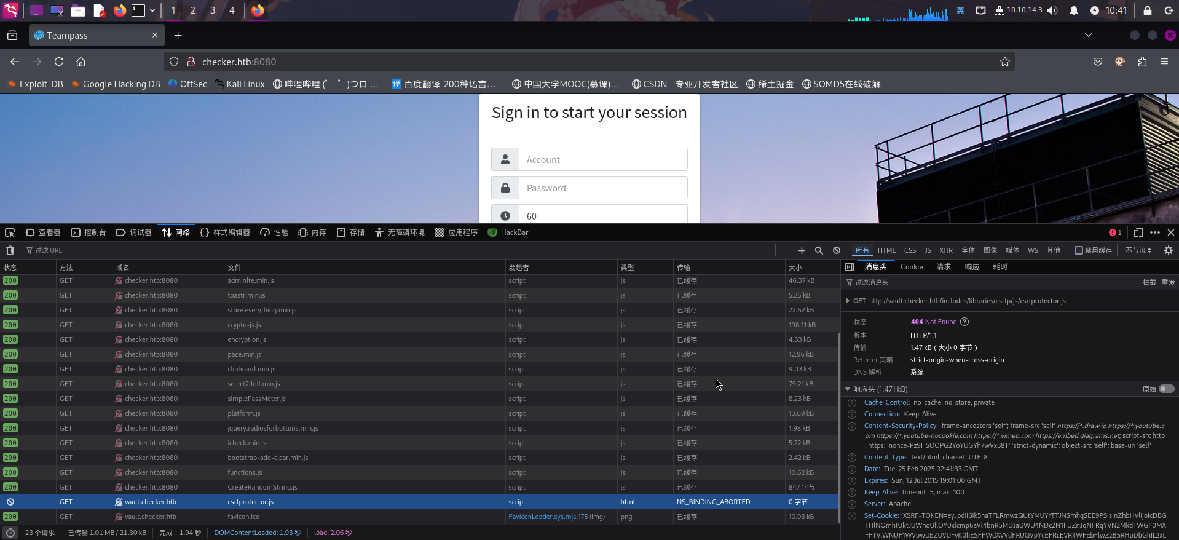Sort by 大小 size column header

coord(811,268)
